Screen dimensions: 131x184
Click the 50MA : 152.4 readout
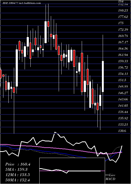click(x=18, y=180)
